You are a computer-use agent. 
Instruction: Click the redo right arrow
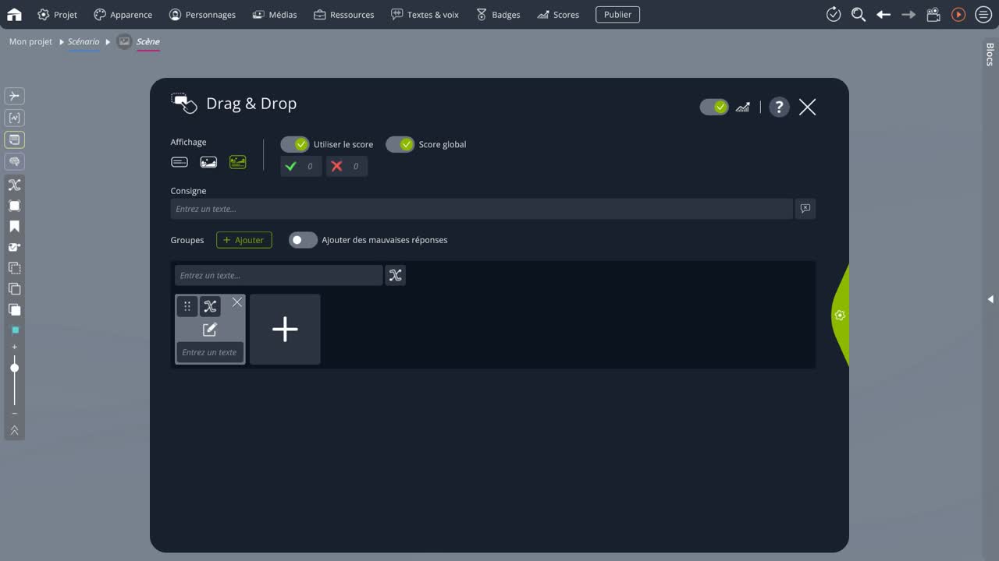[x=908, y=14]
